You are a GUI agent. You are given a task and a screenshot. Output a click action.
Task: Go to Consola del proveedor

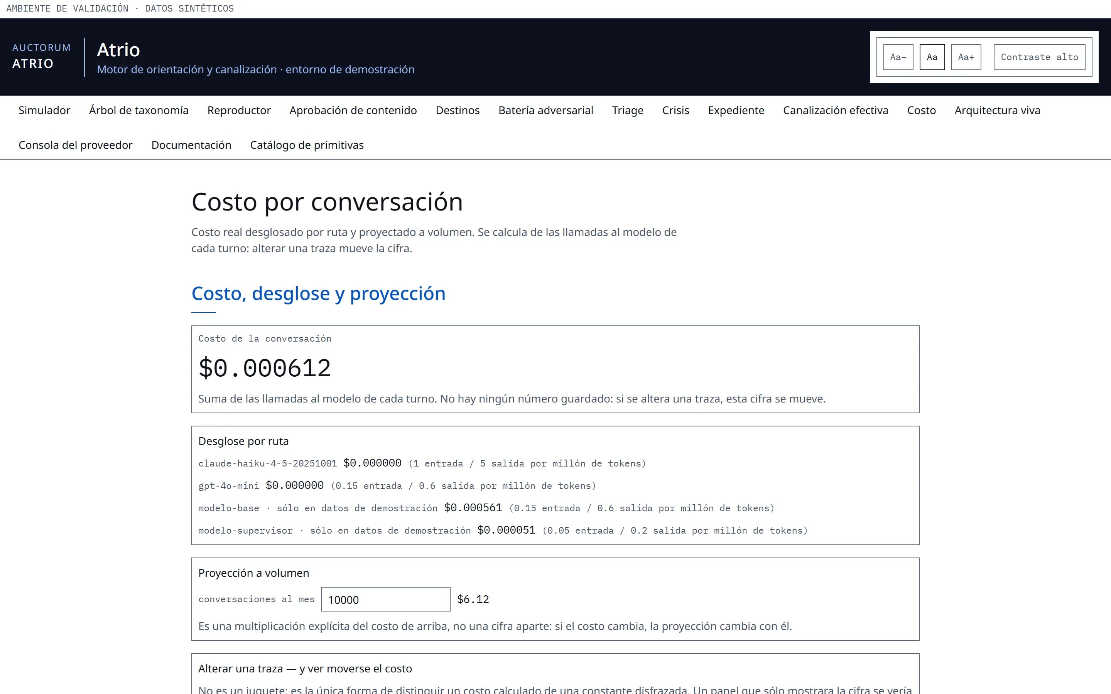click(x=75, y=145)
